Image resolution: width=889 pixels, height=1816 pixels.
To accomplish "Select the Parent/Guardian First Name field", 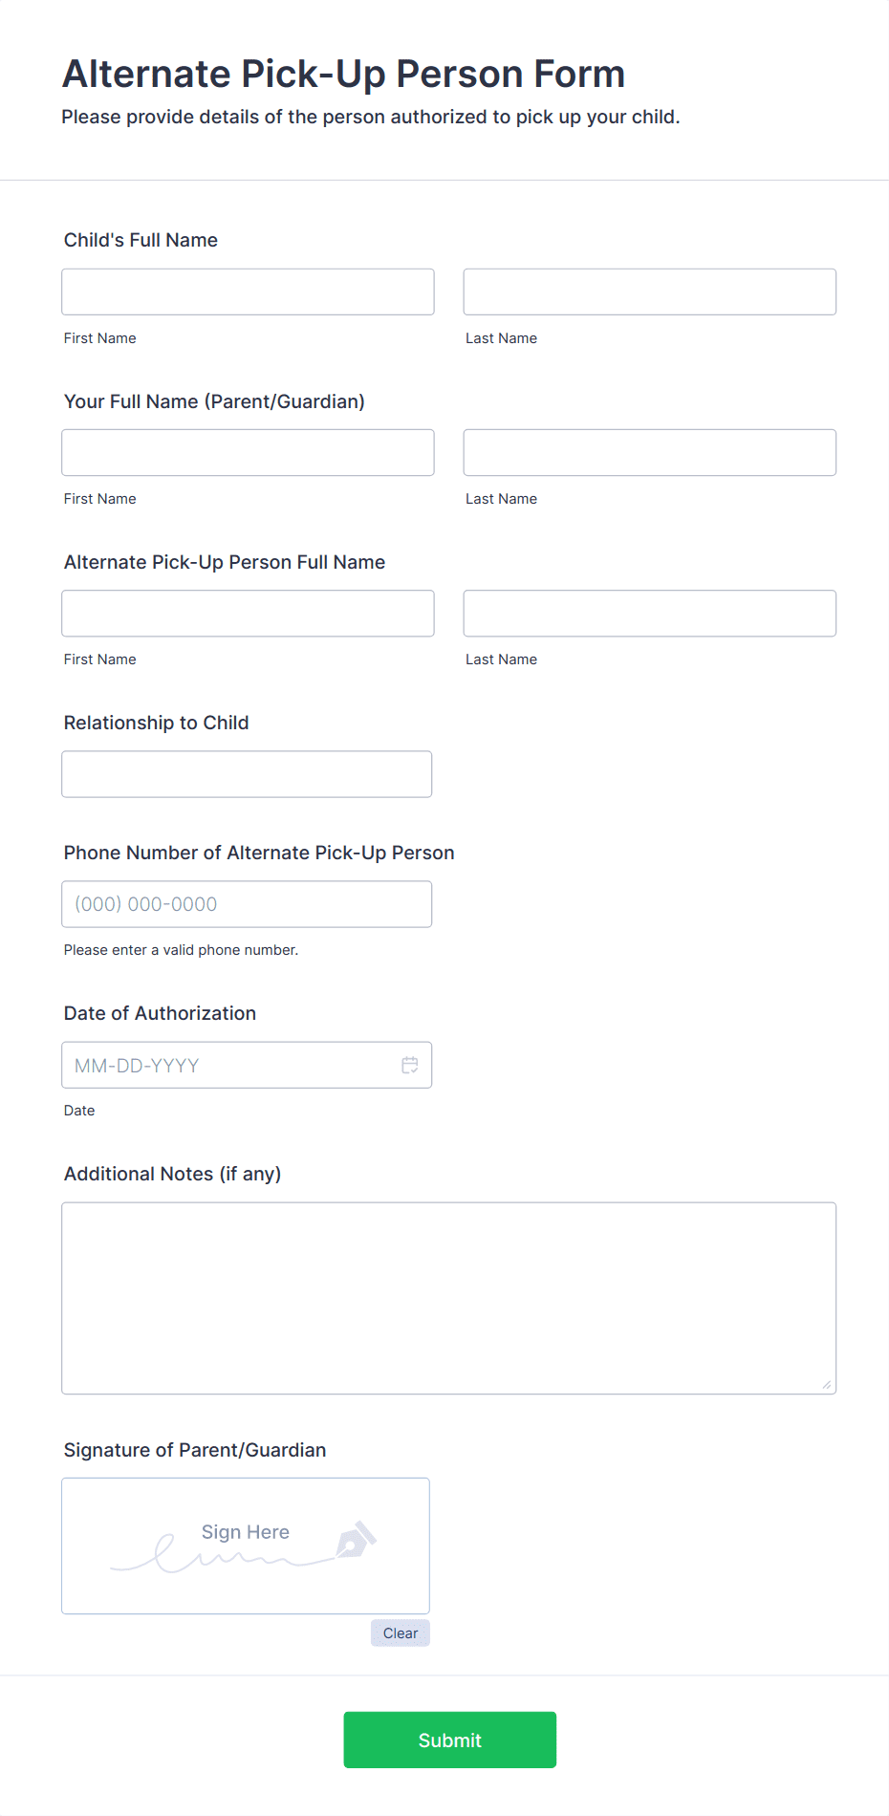I will pyautogui.click(x=248, y=452).
